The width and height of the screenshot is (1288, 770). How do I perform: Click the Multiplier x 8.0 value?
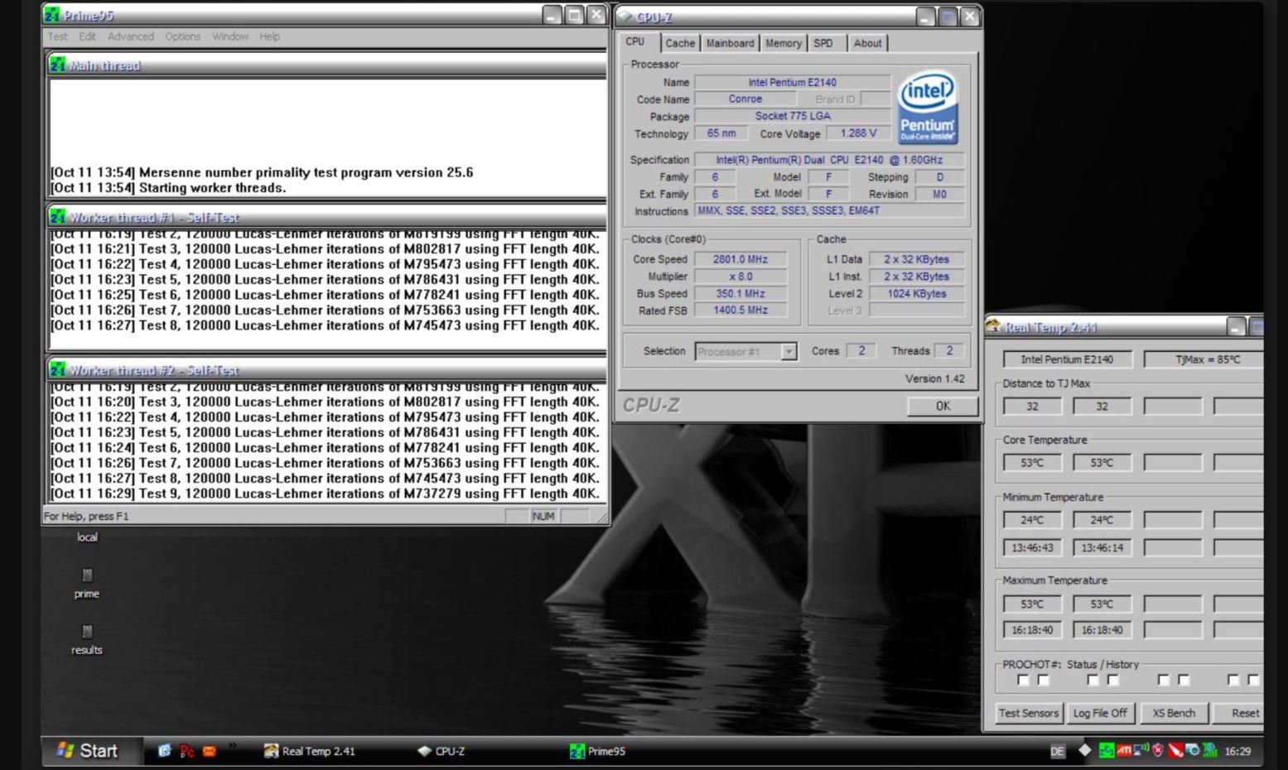740,277
